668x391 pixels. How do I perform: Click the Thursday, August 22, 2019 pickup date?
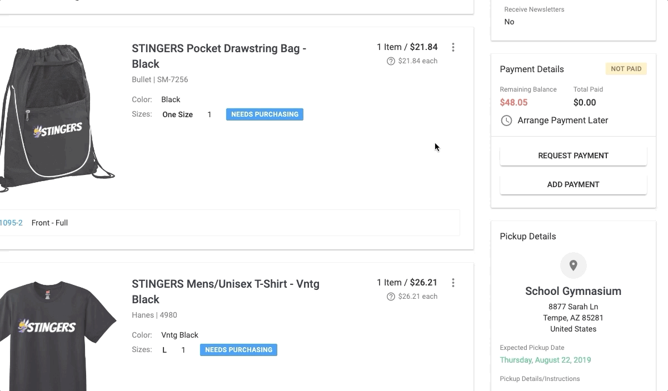point(545,360)
